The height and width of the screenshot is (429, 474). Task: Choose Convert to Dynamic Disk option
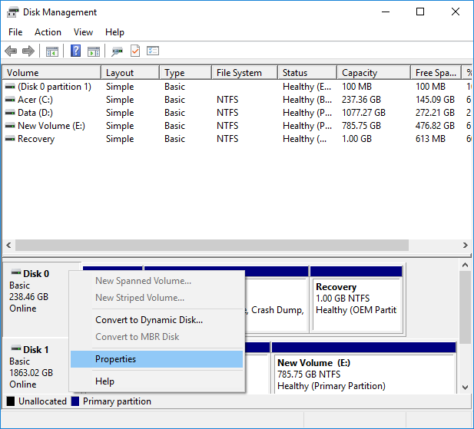[149, 320]
